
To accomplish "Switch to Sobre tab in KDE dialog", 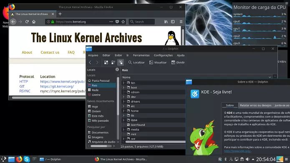I will pyautogui.click(x=230, y=105).
